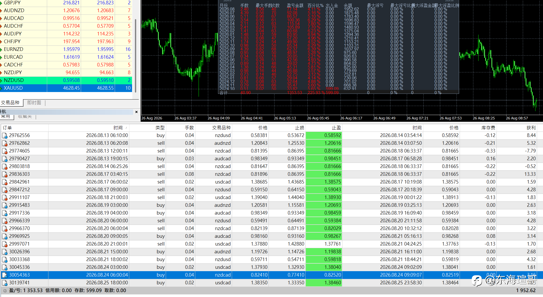Pick the icon beside order 29842961
Image resolution: width=543 pixels, height=297 pixels.
5,182
